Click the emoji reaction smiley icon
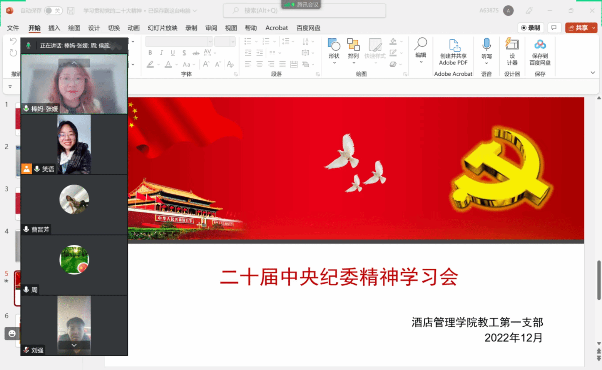The height and width of the screenshot is (370, 602). [12, 334]
